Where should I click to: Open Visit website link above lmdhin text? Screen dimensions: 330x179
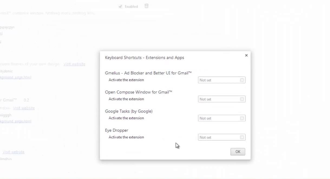[14, 152]
